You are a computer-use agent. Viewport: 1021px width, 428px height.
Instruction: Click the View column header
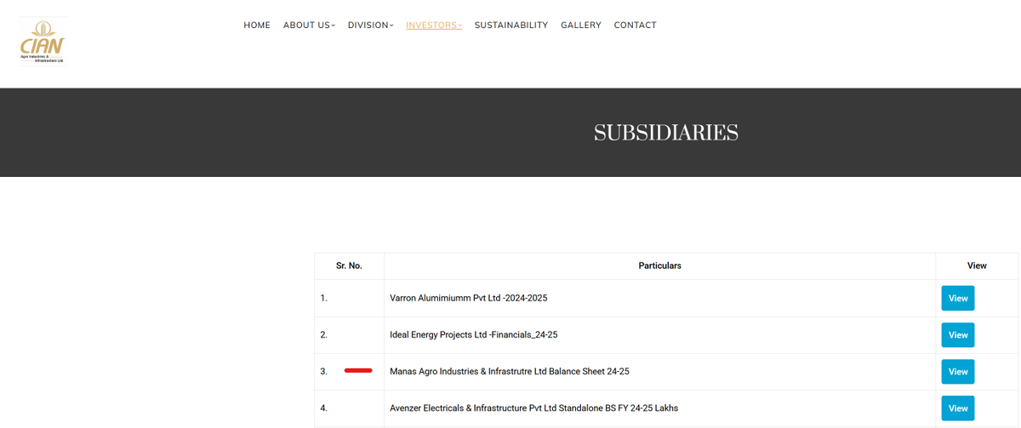pyautogui.click(x=977, y=266)
